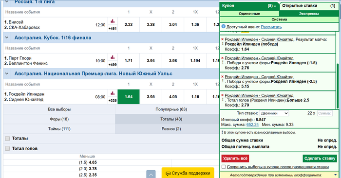This screenshot has width=341, height=178.
Task: Open match link above Больше 2.5 total
Action: pos(259,95)
